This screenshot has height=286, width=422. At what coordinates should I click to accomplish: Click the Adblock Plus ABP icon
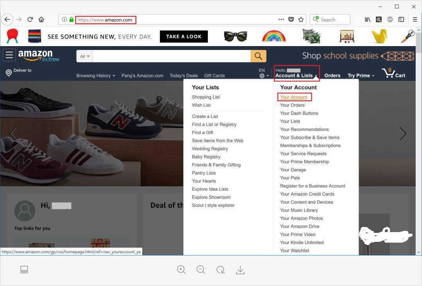point(390,20)
